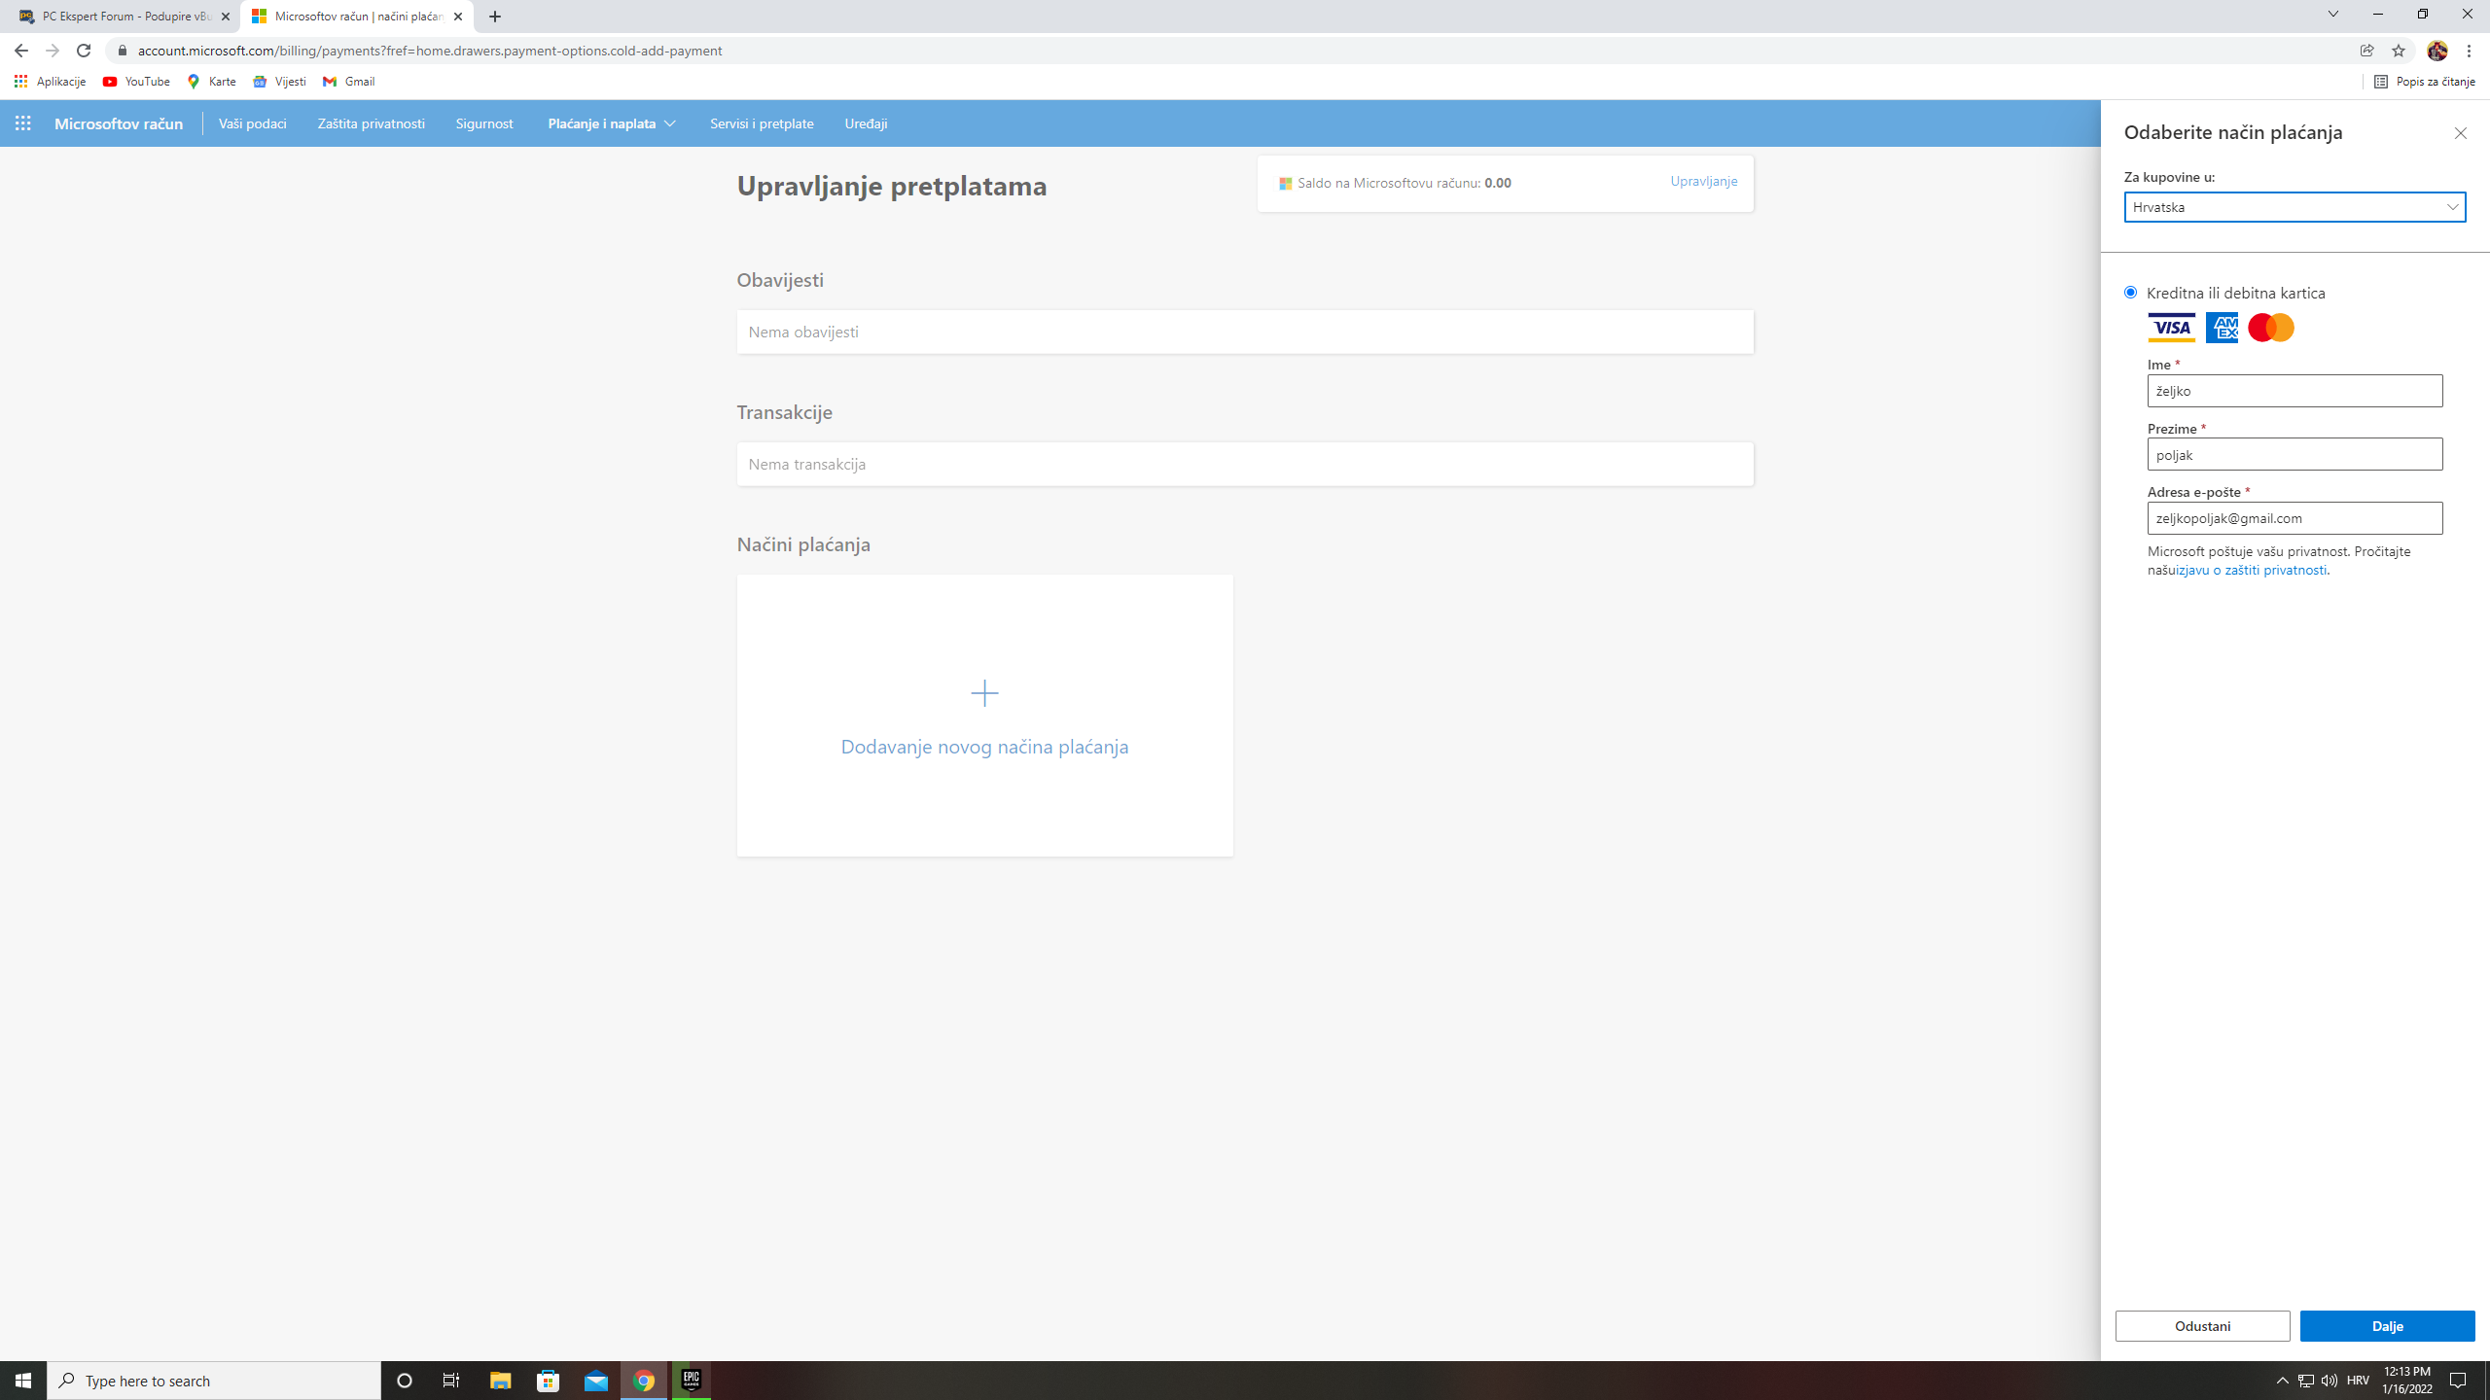Click the Upravljanje balance link
The width and height of the screenshot is (2490, 1400).
pos(1703,182)
